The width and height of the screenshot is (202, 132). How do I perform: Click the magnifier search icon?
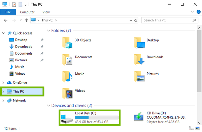point(194,20)
